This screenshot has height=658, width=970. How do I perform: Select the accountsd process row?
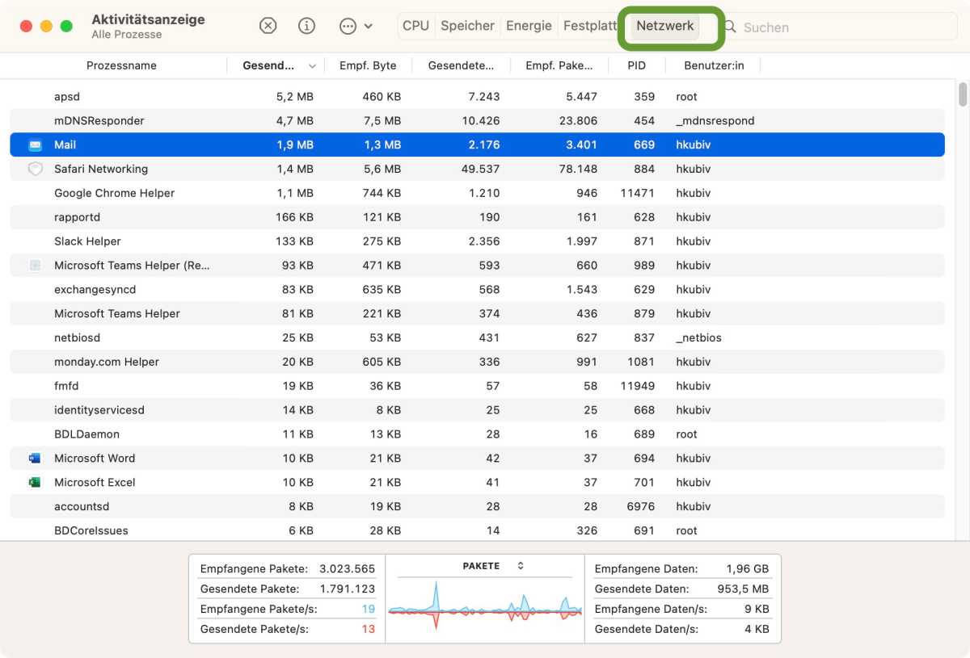477,506
